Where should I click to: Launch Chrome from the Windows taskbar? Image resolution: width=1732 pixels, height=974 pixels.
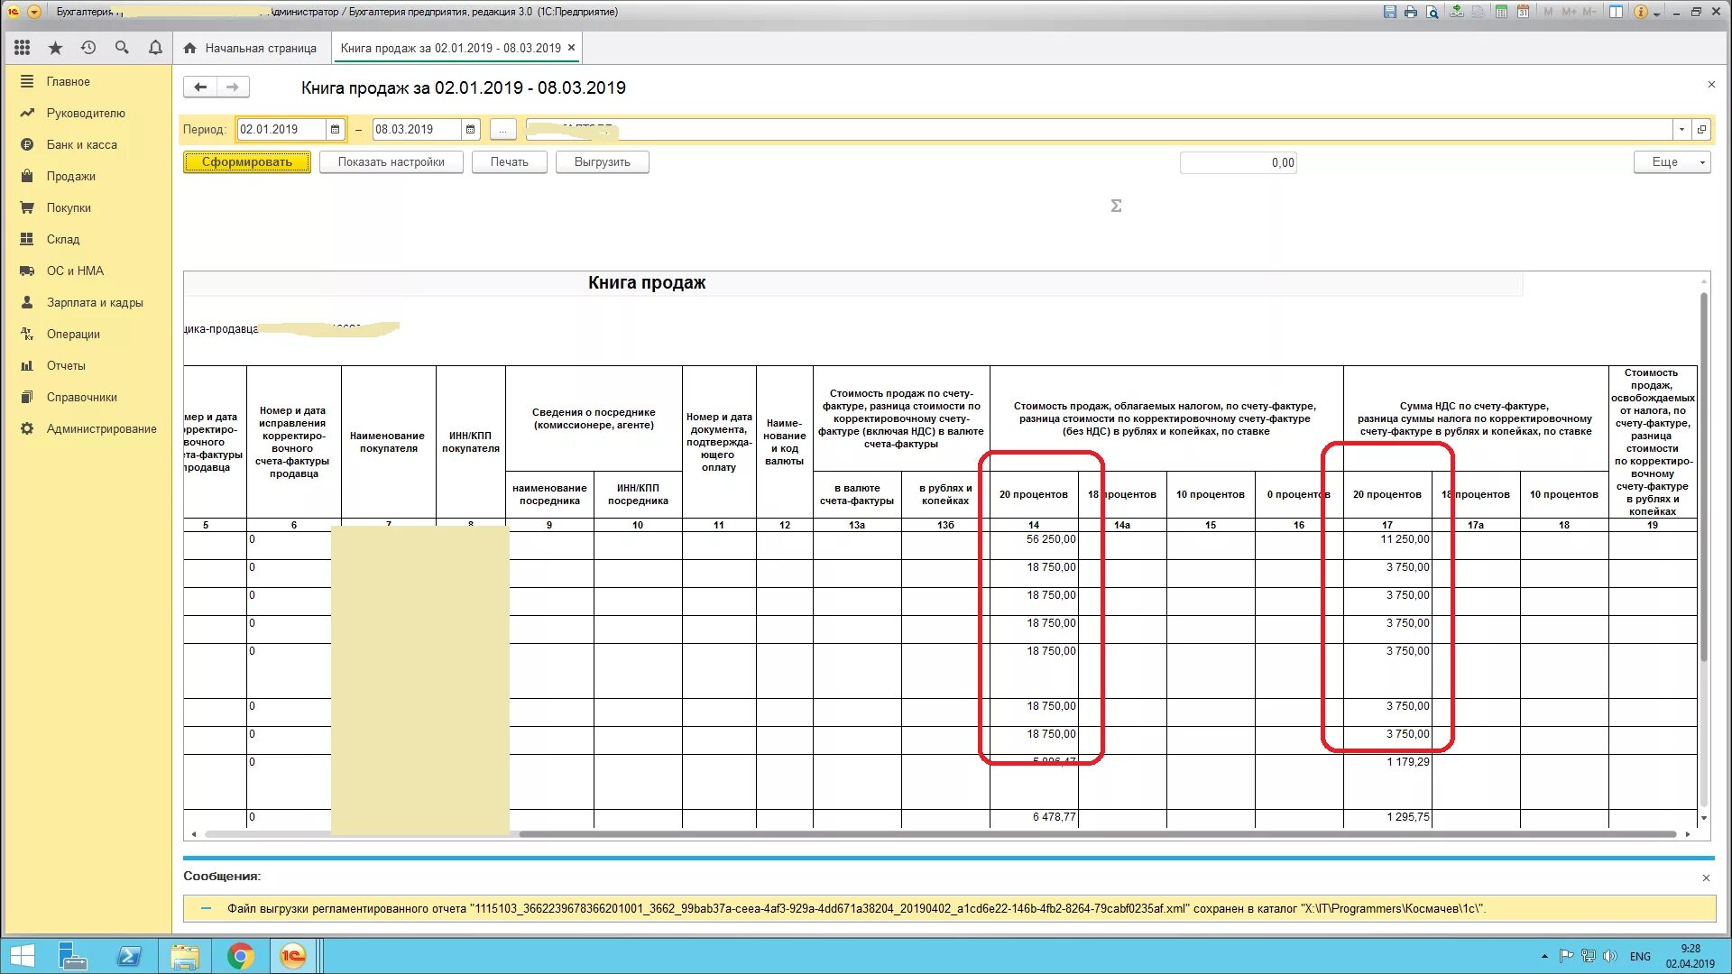[240, 956]
